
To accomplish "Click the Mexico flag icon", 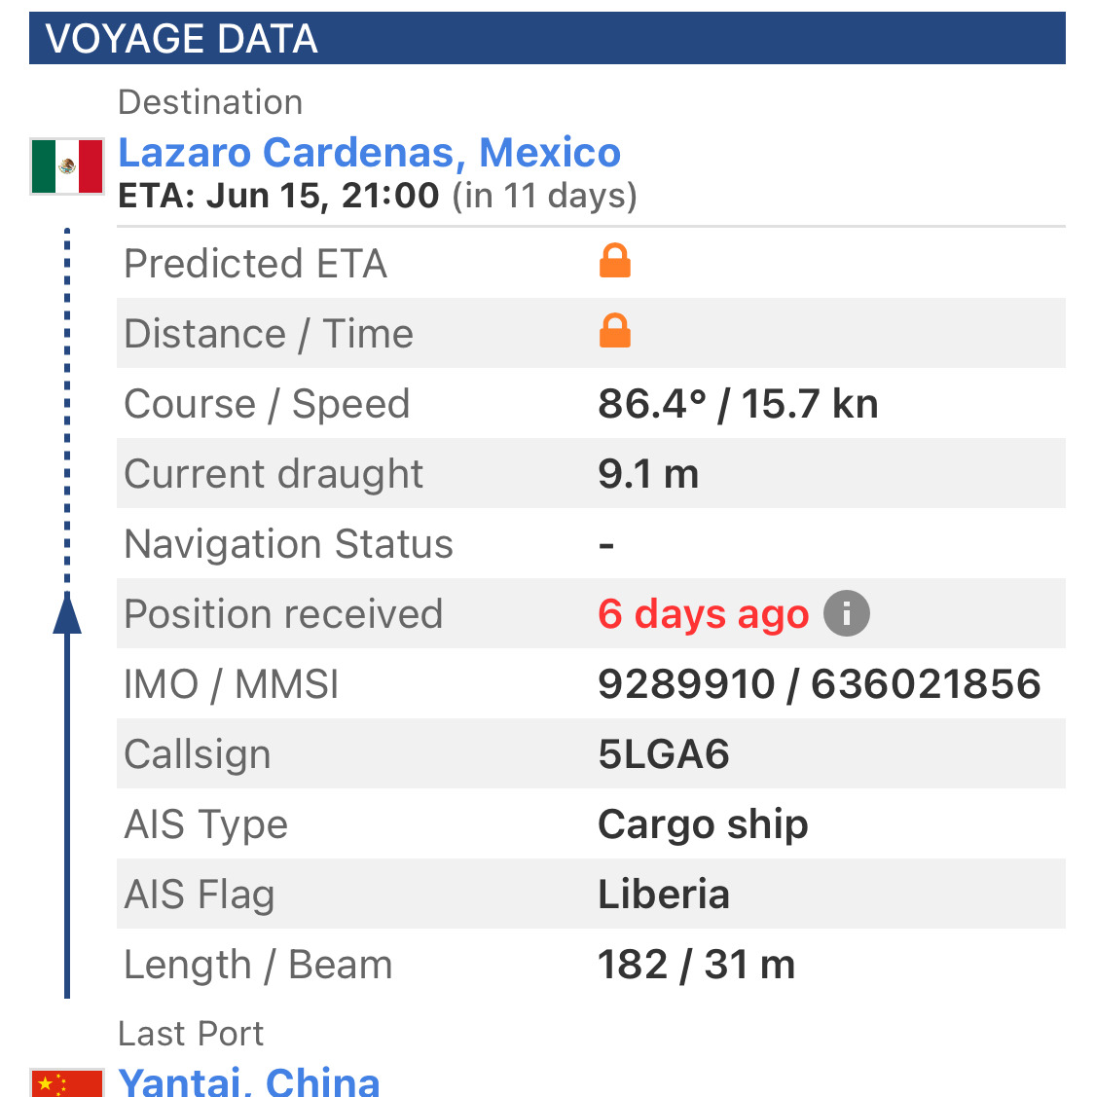I will pyautogui.click(x=67, y=165).
